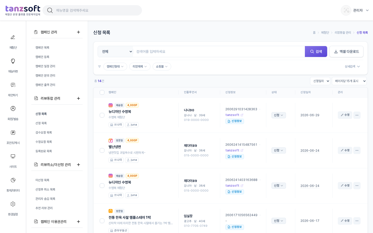
Task: Open the 포인트/캐시 icon
Action: pos(13,133)
